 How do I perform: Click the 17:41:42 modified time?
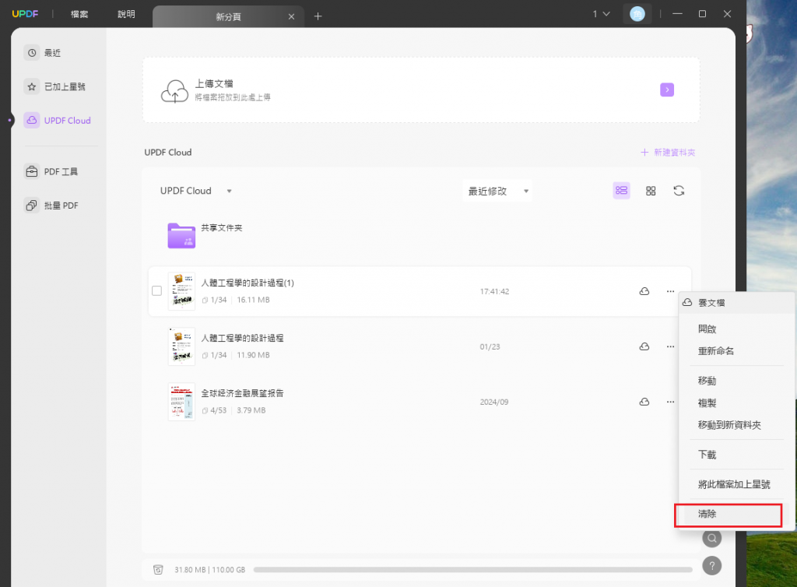[x=494, y=292]
